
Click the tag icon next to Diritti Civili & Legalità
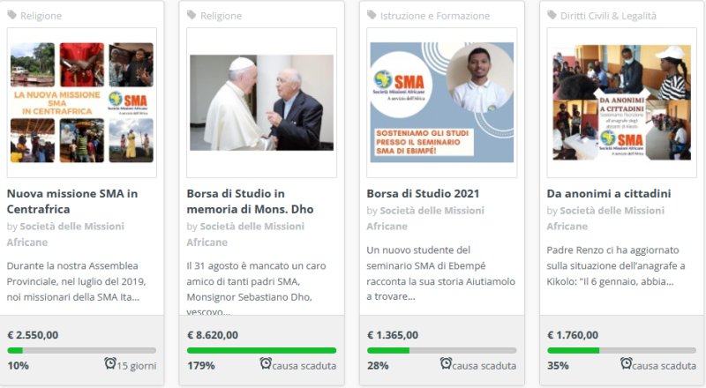tap(552, 16)
